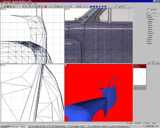This screenshot has height=128, width=160.
Task: Expand the Create... command group
Action: (149, 15)
